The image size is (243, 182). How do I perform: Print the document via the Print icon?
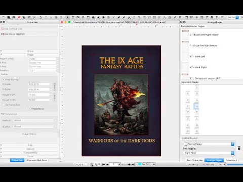click(24, 17)
